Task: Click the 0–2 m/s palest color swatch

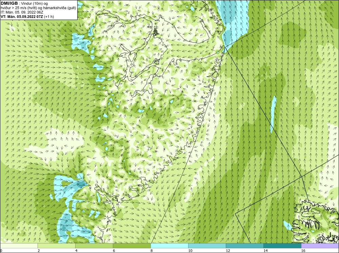Action: pyautogui.click(x=19, y=246)
